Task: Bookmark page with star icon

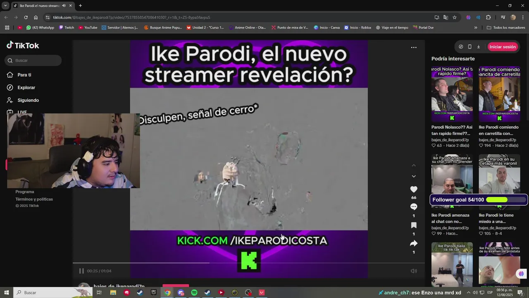Action: click(455, 17)
